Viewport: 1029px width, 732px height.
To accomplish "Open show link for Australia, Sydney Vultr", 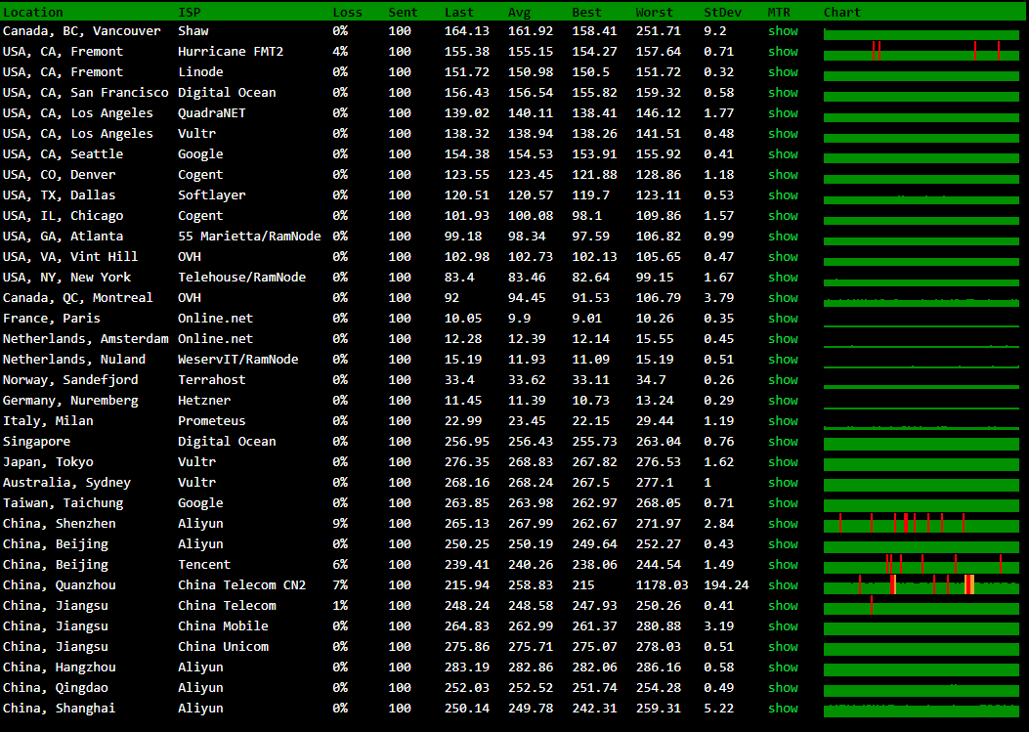I will (783, 483).
